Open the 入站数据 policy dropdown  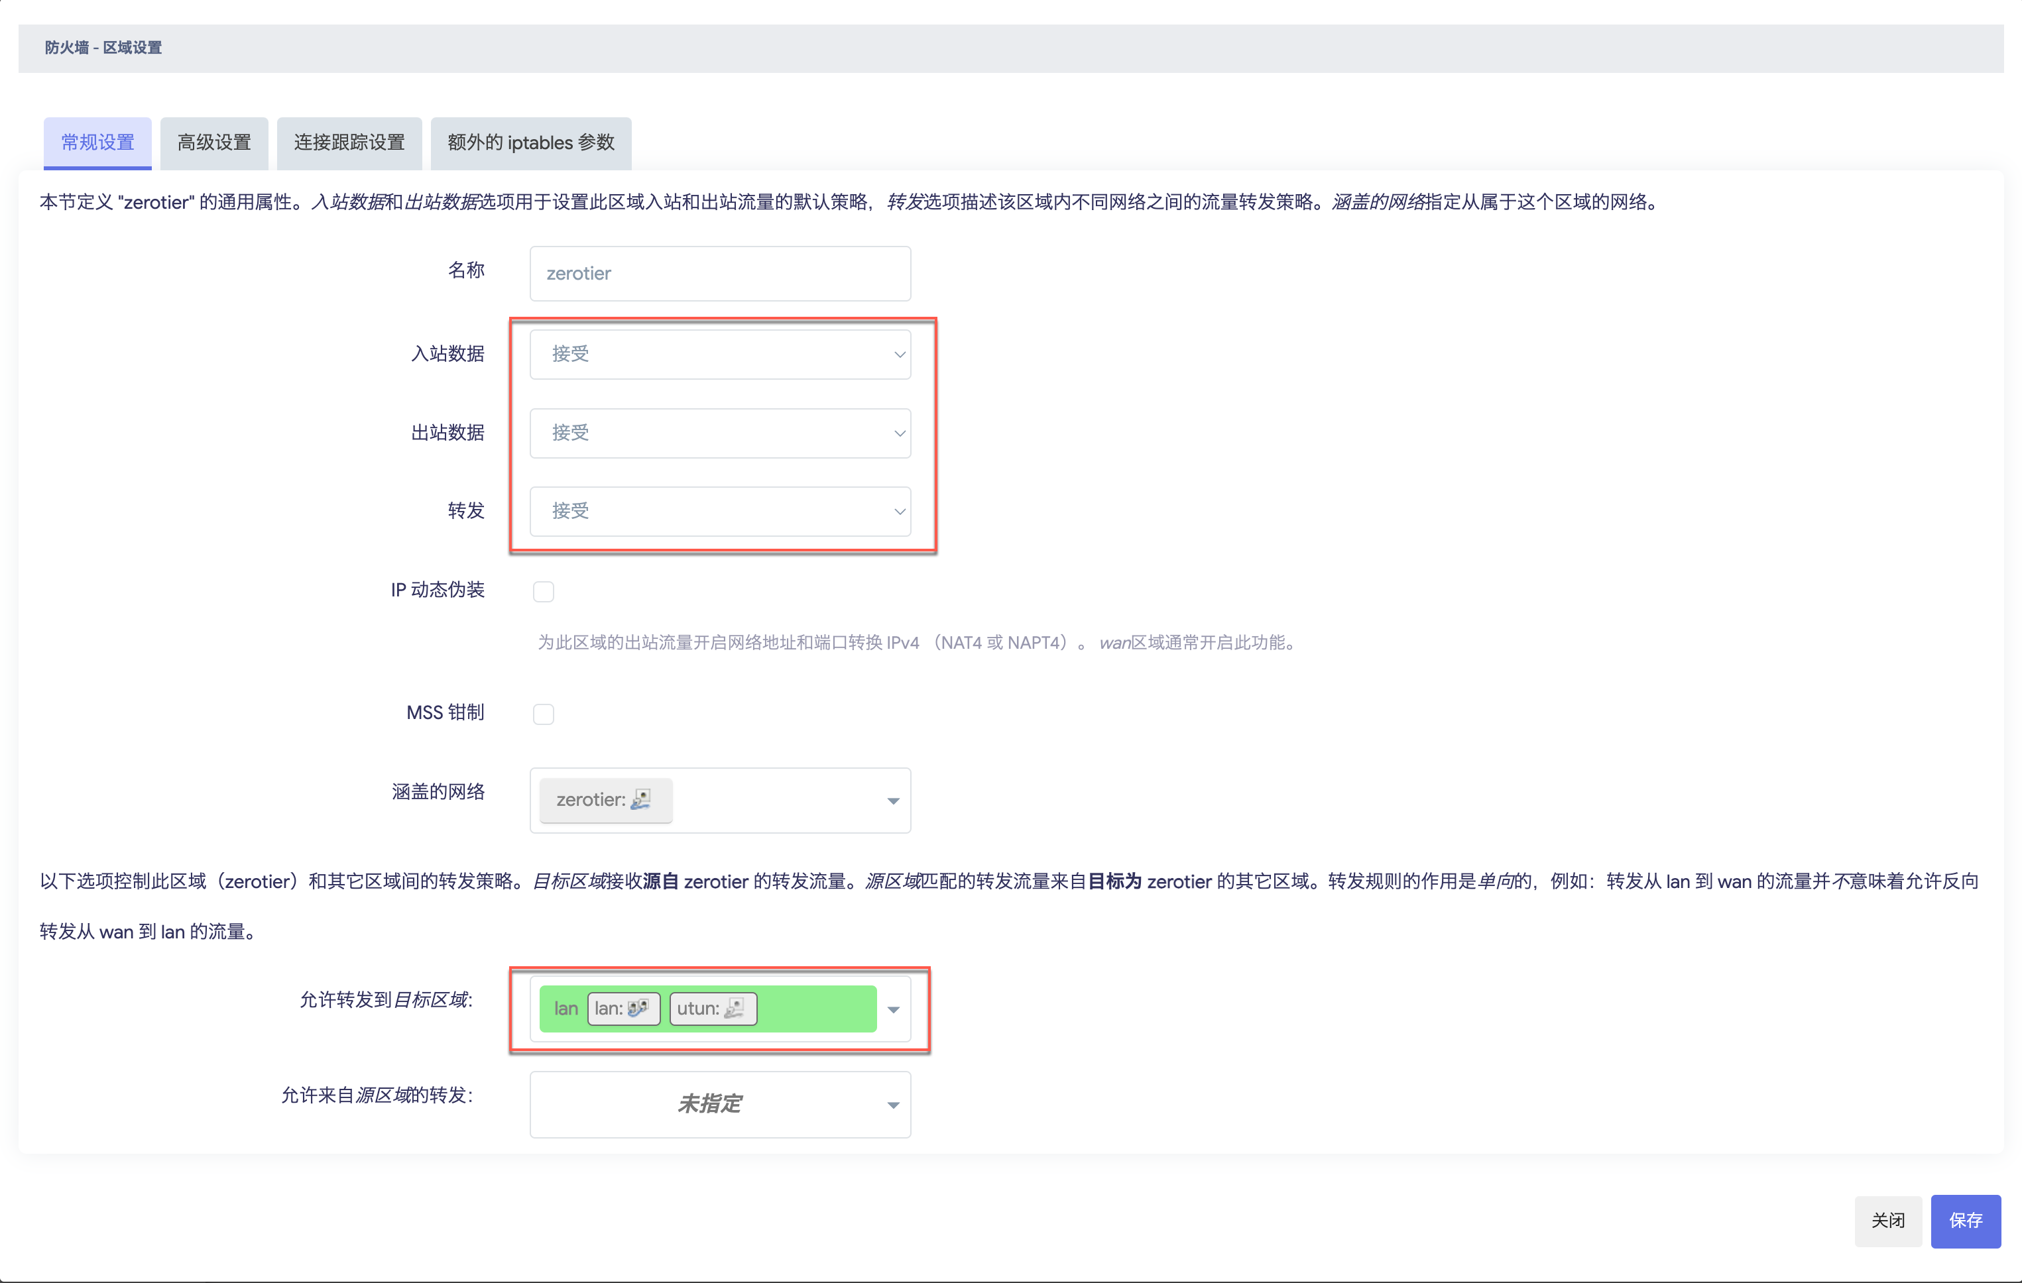[719, 355]
